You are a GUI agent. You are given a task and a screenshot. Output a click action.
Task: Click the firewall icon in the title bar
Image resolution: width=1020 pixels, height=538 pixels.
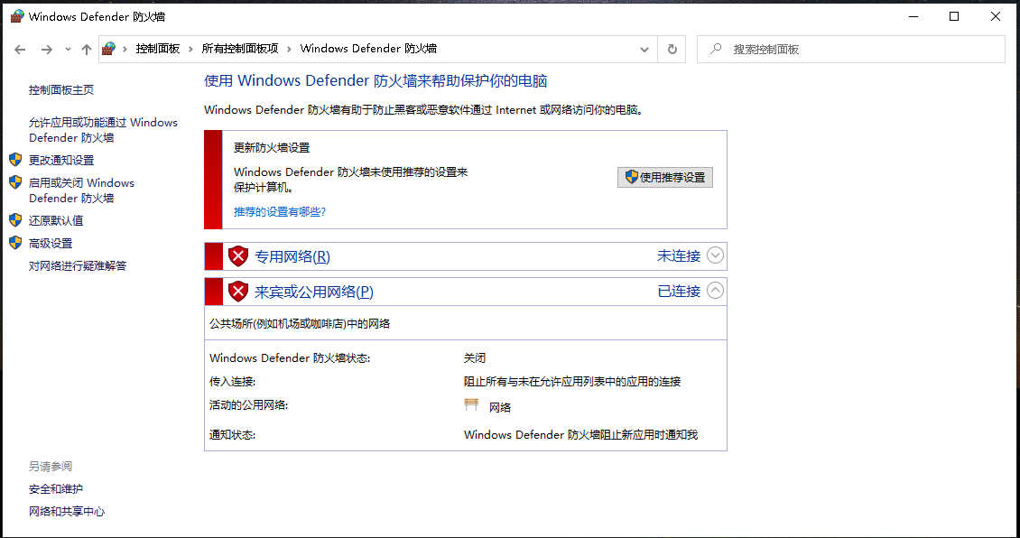click(x=17, y=16)
